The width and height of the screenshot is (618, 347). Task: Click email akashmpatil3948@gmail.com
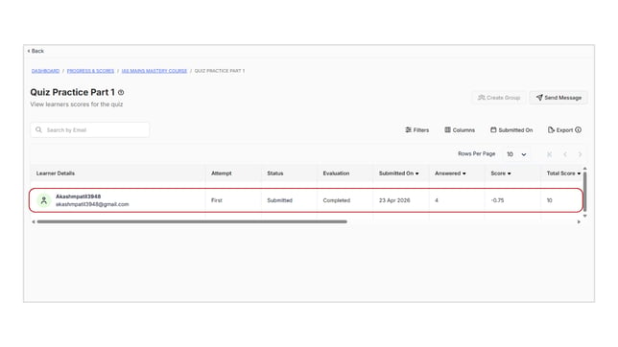(x=92, y=204)
